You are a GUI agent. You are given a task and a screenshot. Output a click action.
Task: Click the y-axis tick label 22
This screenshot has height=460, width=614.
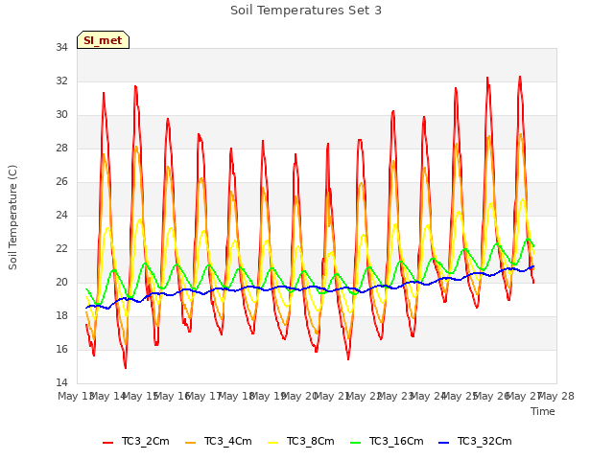click(x=61, y=249)
